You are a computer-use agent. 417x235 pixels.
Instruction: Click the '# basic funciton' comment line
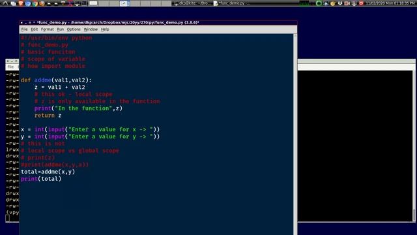(48, 52)
